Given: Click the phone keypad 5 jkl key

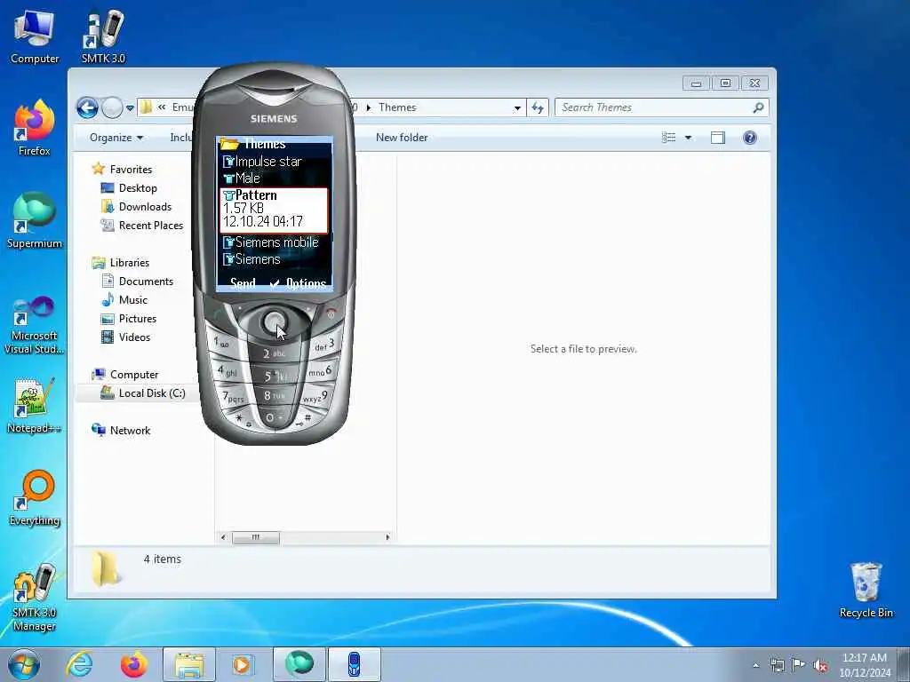Looking at the screenshot, I should click(274, 376).
